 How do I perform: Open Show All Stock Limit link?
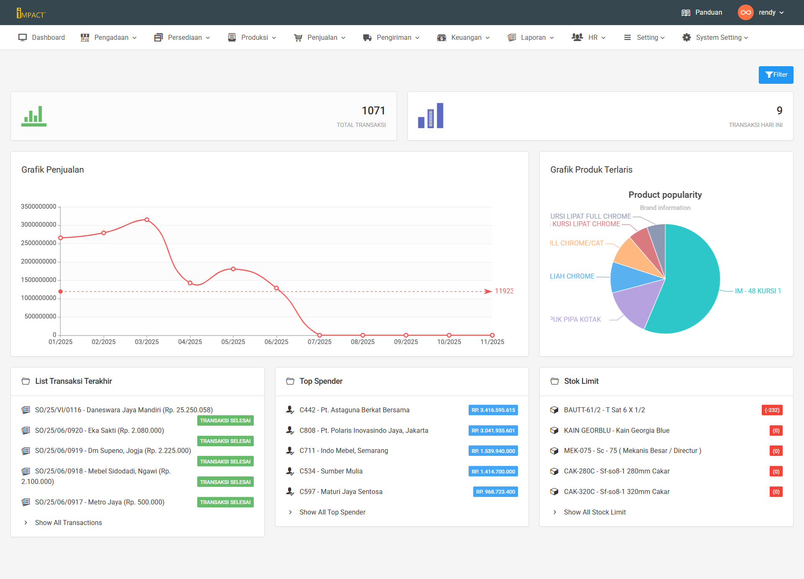coord(595,512)
